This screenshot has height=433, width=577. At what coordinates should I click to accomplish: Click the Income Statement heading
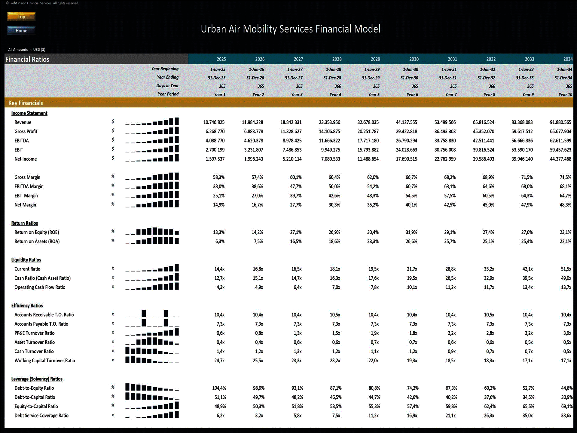(29, 113)
